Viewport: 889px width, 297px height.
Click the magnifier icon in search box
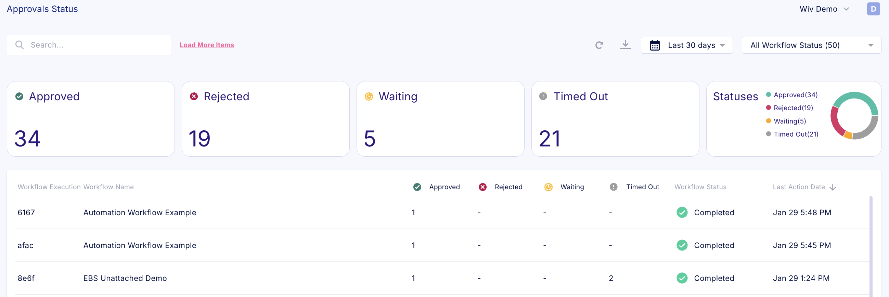(x=20, y=45)
